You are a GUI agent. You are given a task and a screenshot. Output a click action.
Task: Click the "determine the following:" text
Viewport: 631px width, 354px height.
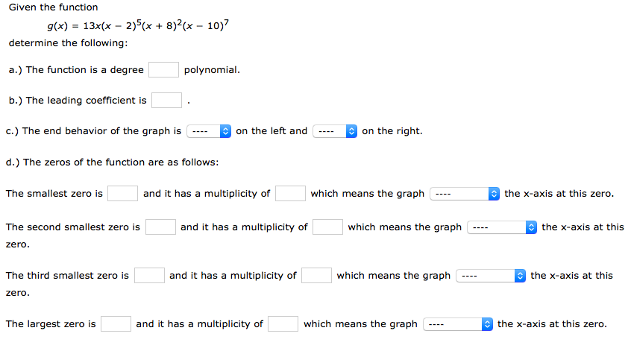(x=63, y=43)
